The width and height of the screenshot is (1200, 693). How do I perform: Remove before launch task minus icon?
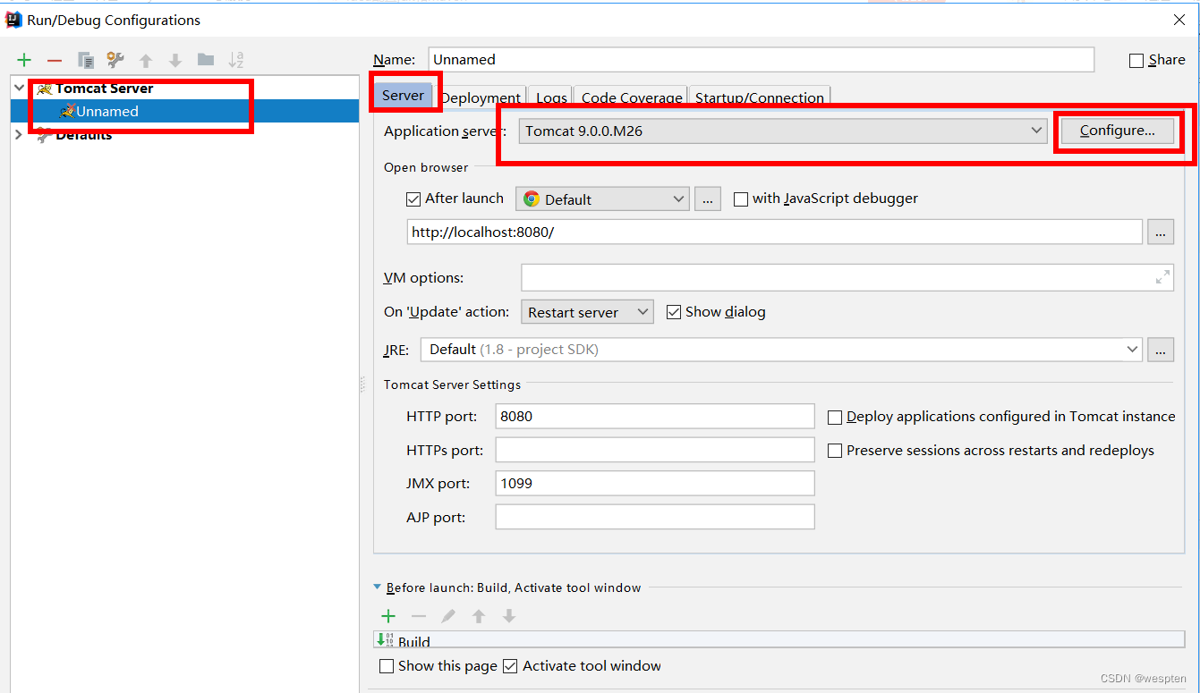[419, 616]
